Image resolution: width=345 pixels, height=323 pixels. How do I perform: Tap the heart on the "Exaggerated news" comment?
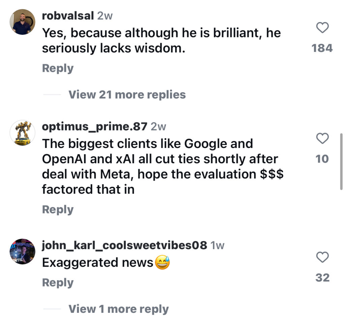323,258
